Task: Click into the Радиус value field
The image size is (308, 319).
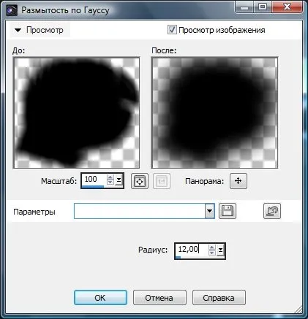Action: click(192, 249)
